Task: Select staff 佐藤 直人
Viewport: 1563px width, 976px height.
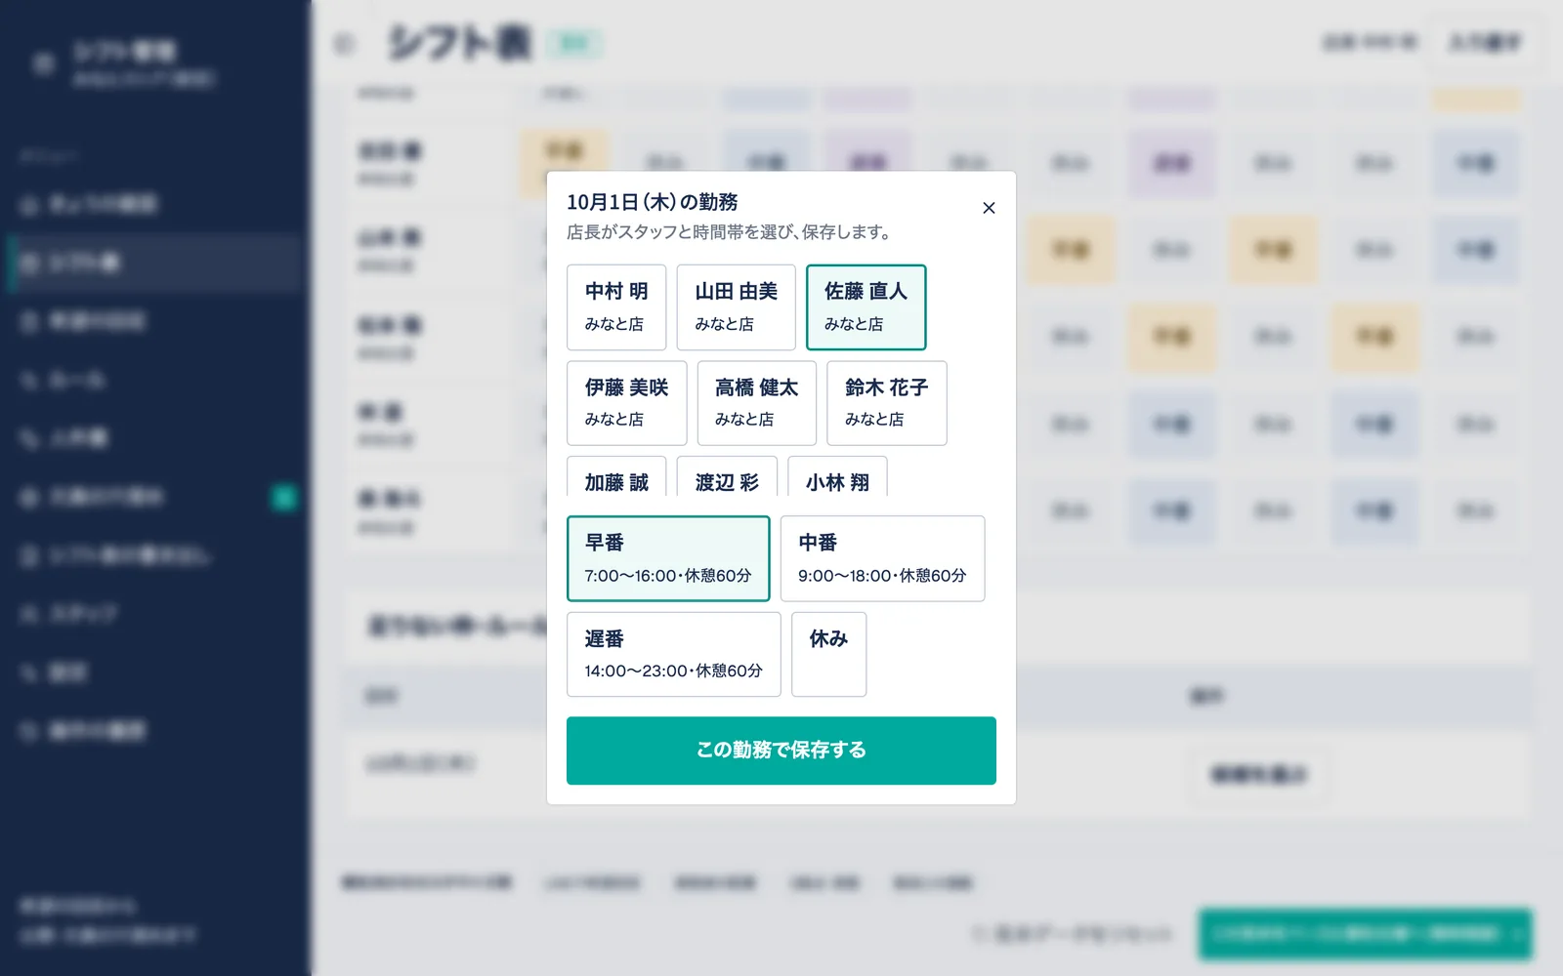Action: coord(866,307)
